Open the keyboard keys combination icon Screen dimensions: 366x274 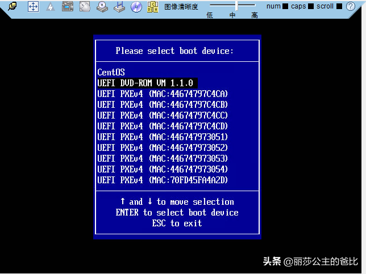point(153,7)
